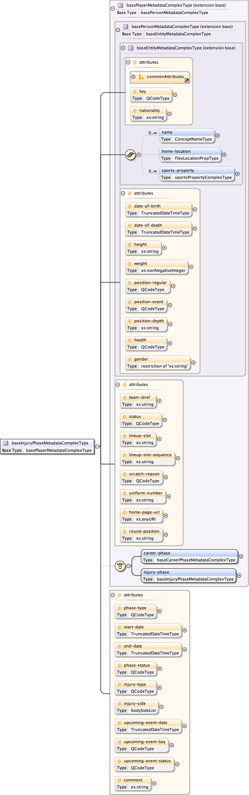Select the injury-phase element

point(188,572)
